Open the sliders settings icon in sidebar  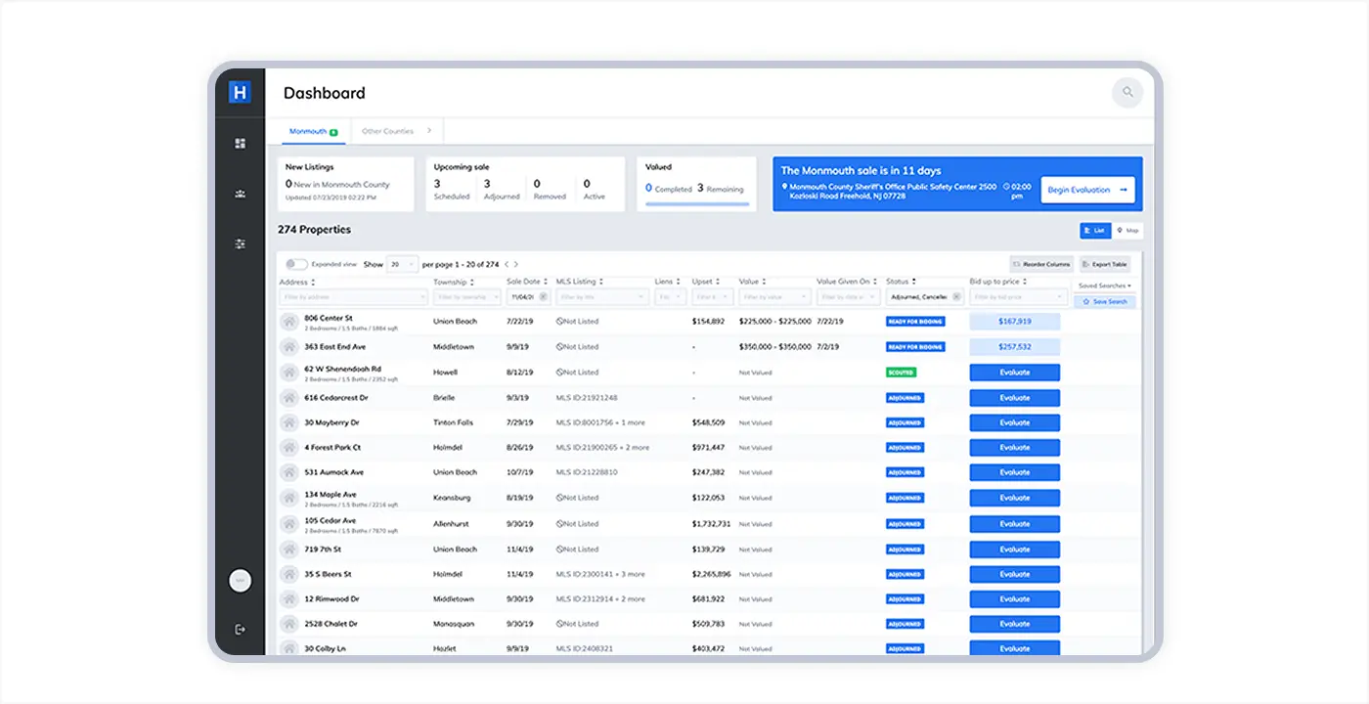pyautogui.click(x=241, y=243)
